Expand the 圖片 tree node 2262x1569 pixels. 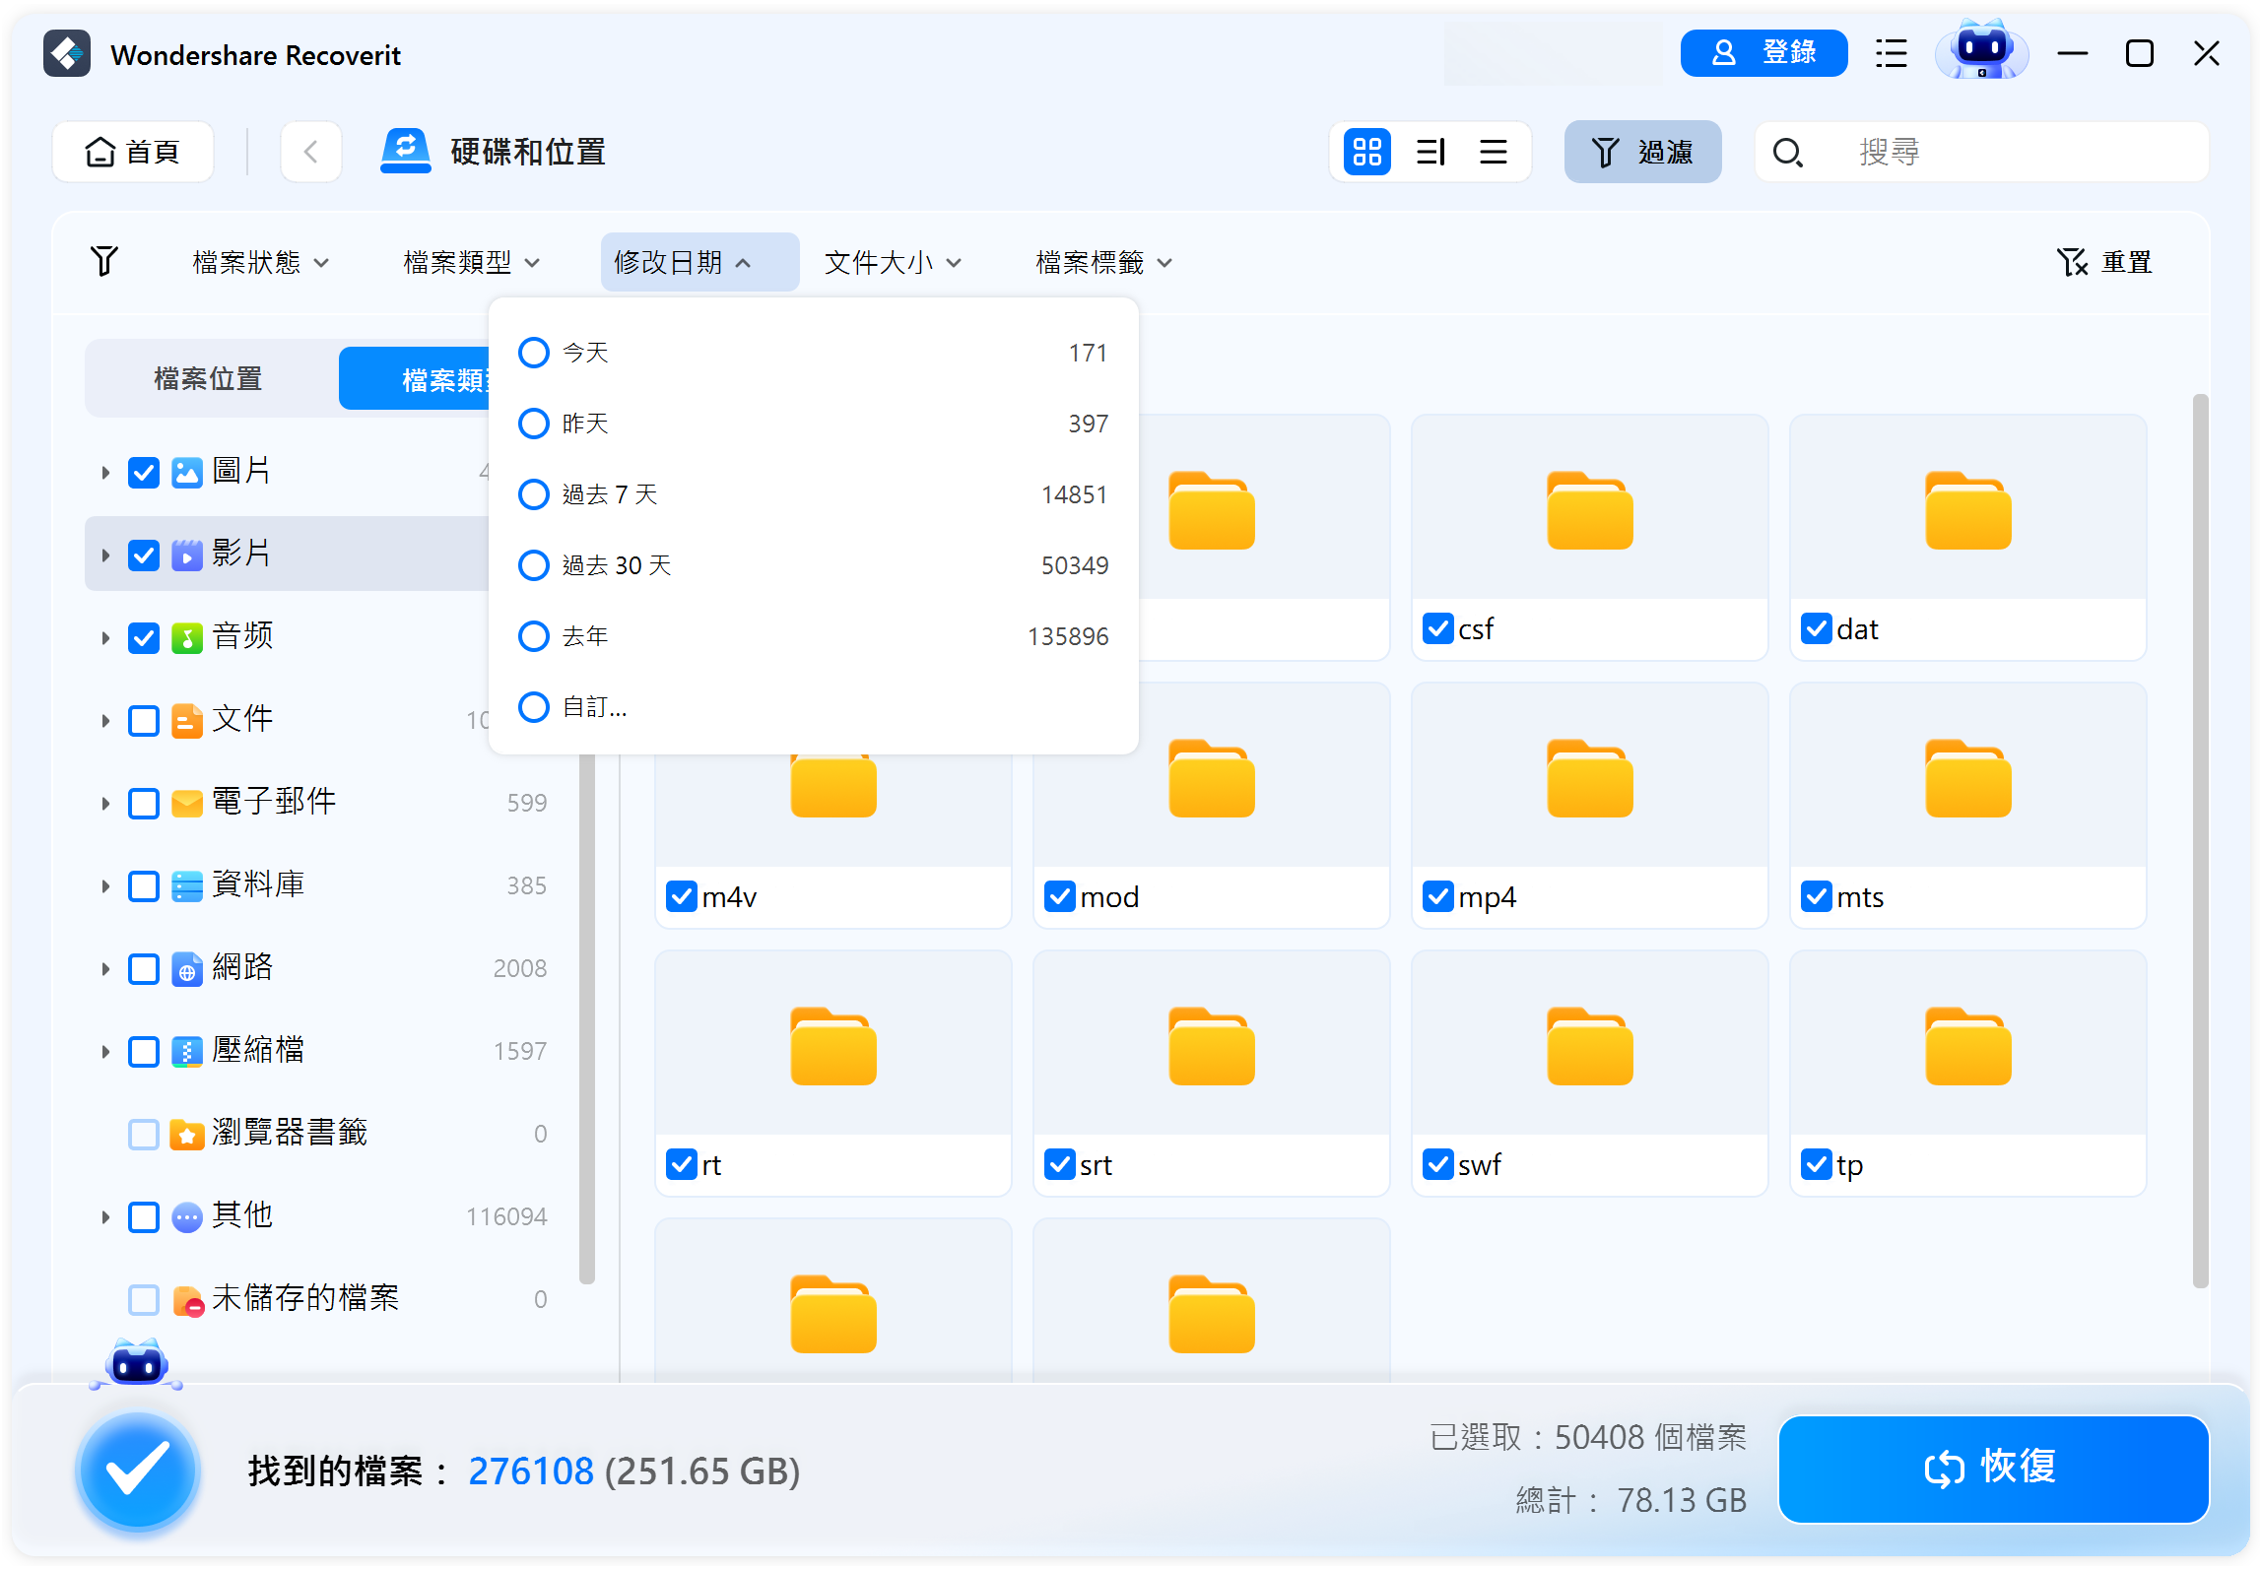(x=104, y=473)
